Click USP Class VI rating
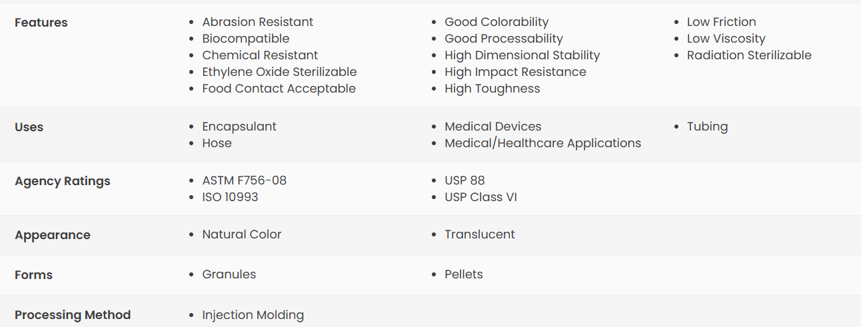 pyautogui.click(x=480, y=197)
